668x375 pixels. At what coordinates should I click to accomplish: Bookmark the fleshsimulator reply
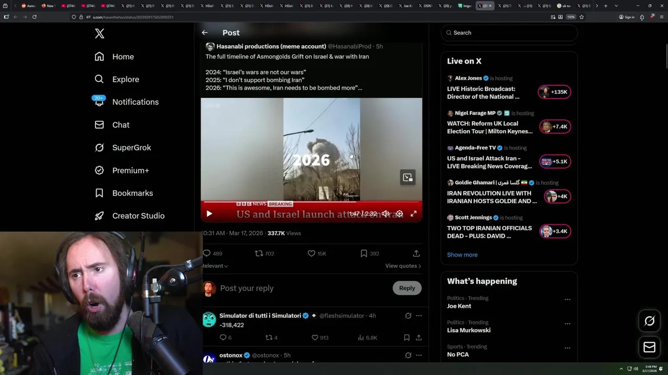407,337
